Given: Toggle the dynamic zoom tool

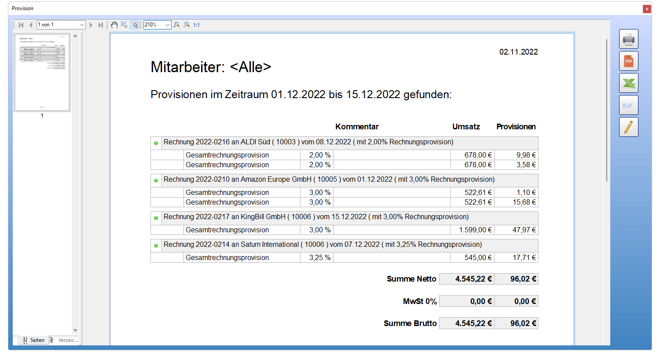Looking at the screenshot, I should [x=135, y=25].
